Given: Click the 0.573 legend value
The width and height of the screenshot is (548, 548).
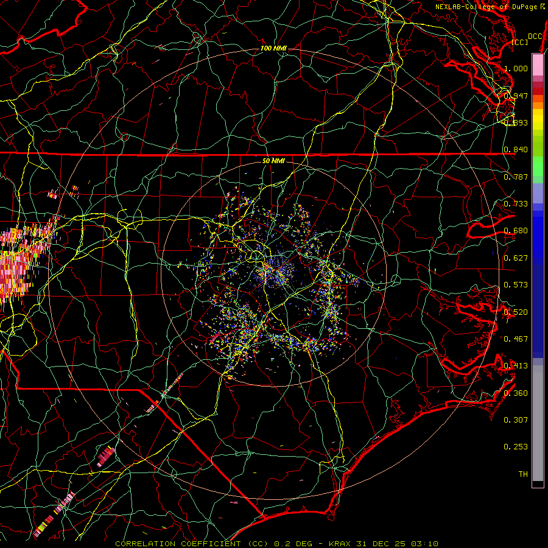Looking at the screenshot, I should [516, 285].
